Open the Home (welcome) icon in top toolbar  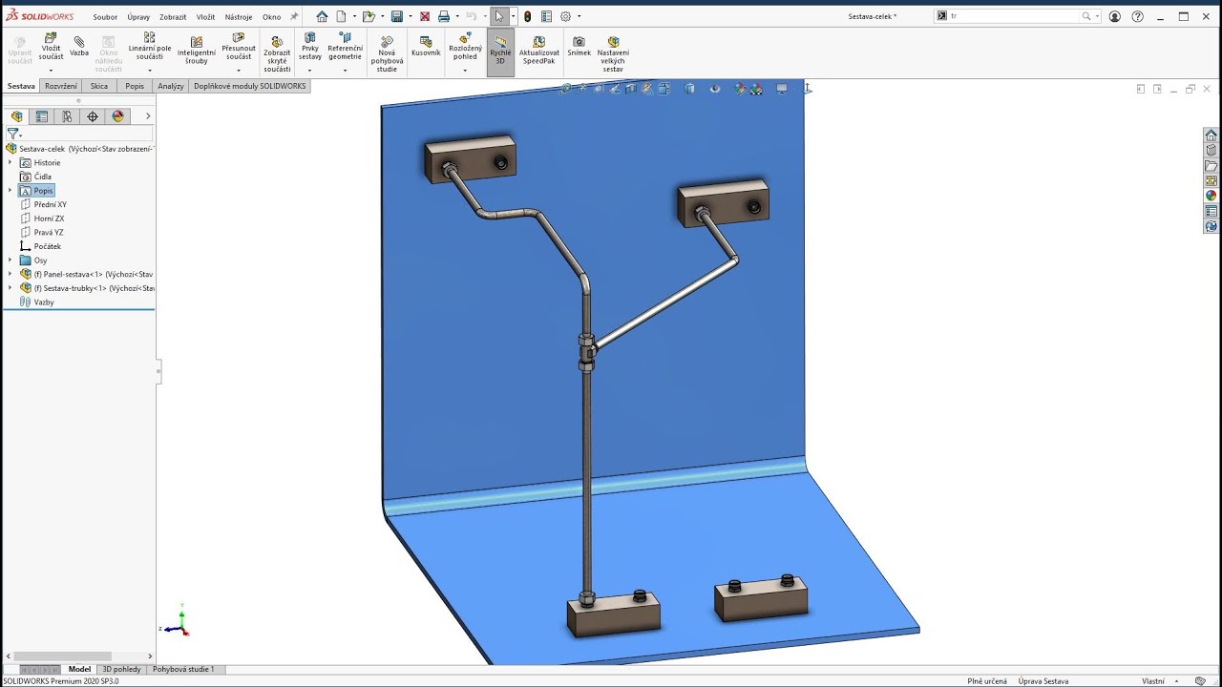point(322,16)
